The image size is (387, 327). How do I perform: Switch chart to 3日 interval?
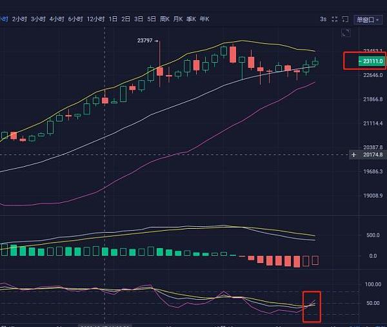(138, 19)
